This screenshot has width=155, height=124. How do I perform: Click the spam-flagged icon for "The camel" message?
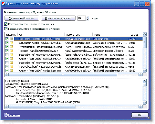(12, 39)
